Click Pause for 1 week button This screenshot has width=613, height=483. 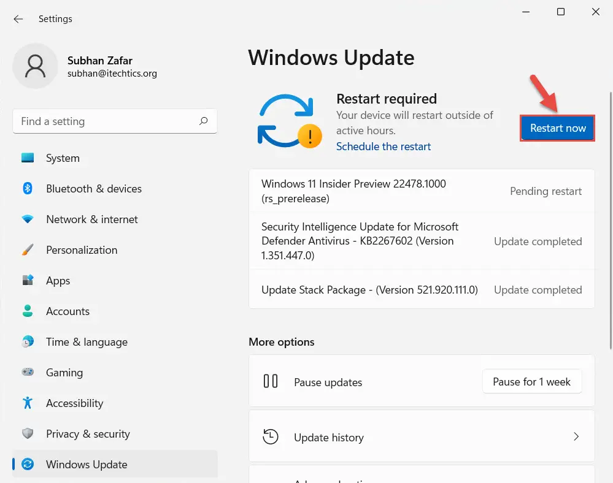(x=531, y=381)
